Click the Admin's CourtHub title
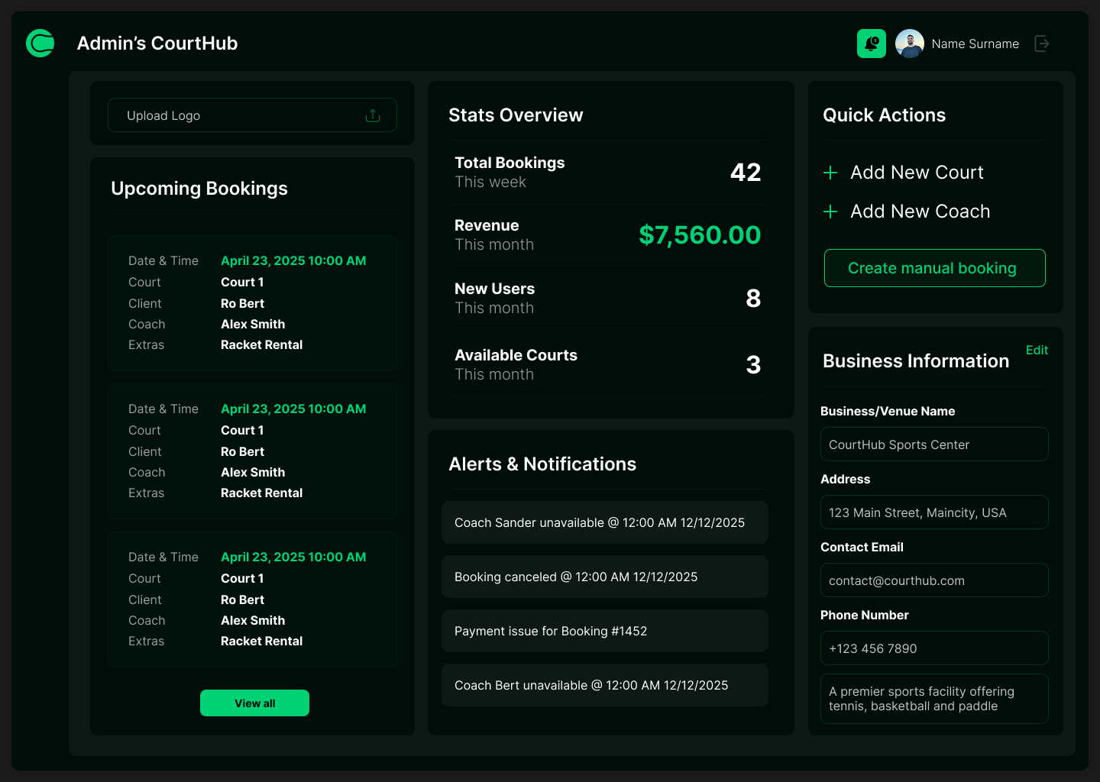The height and width of the screenshot is (782, 1100). [157, 44]
